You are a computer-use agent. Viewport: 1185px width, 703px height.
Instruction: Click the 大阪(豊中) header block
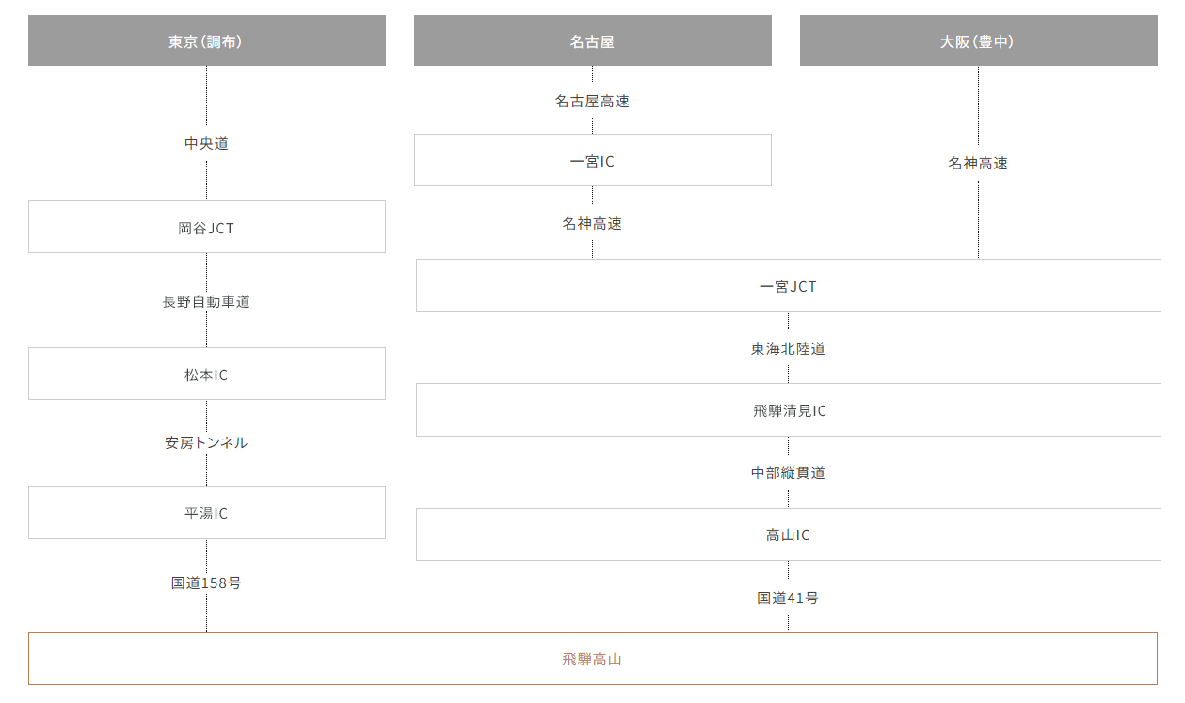pyautogui.click(x=978, y=41)
